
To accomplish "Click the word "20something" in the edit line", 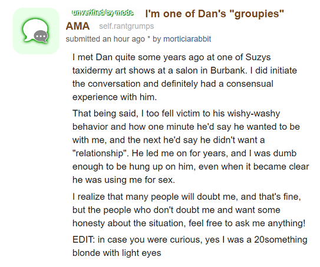I will 281,240.
